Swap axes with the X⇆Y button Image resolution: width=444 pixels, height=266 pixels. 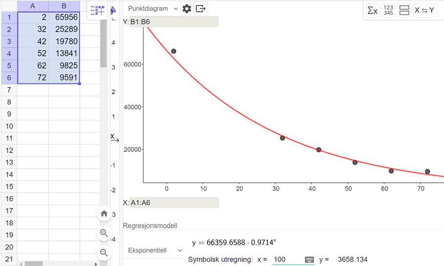(x=424, y=10)
